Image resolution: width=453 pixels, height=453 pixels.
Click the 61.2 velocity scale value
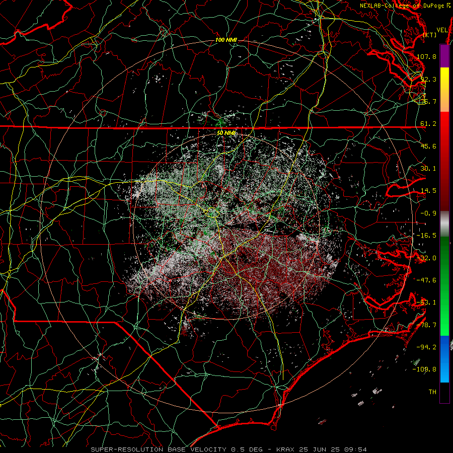pyautogui.click(x=428, y=124)
